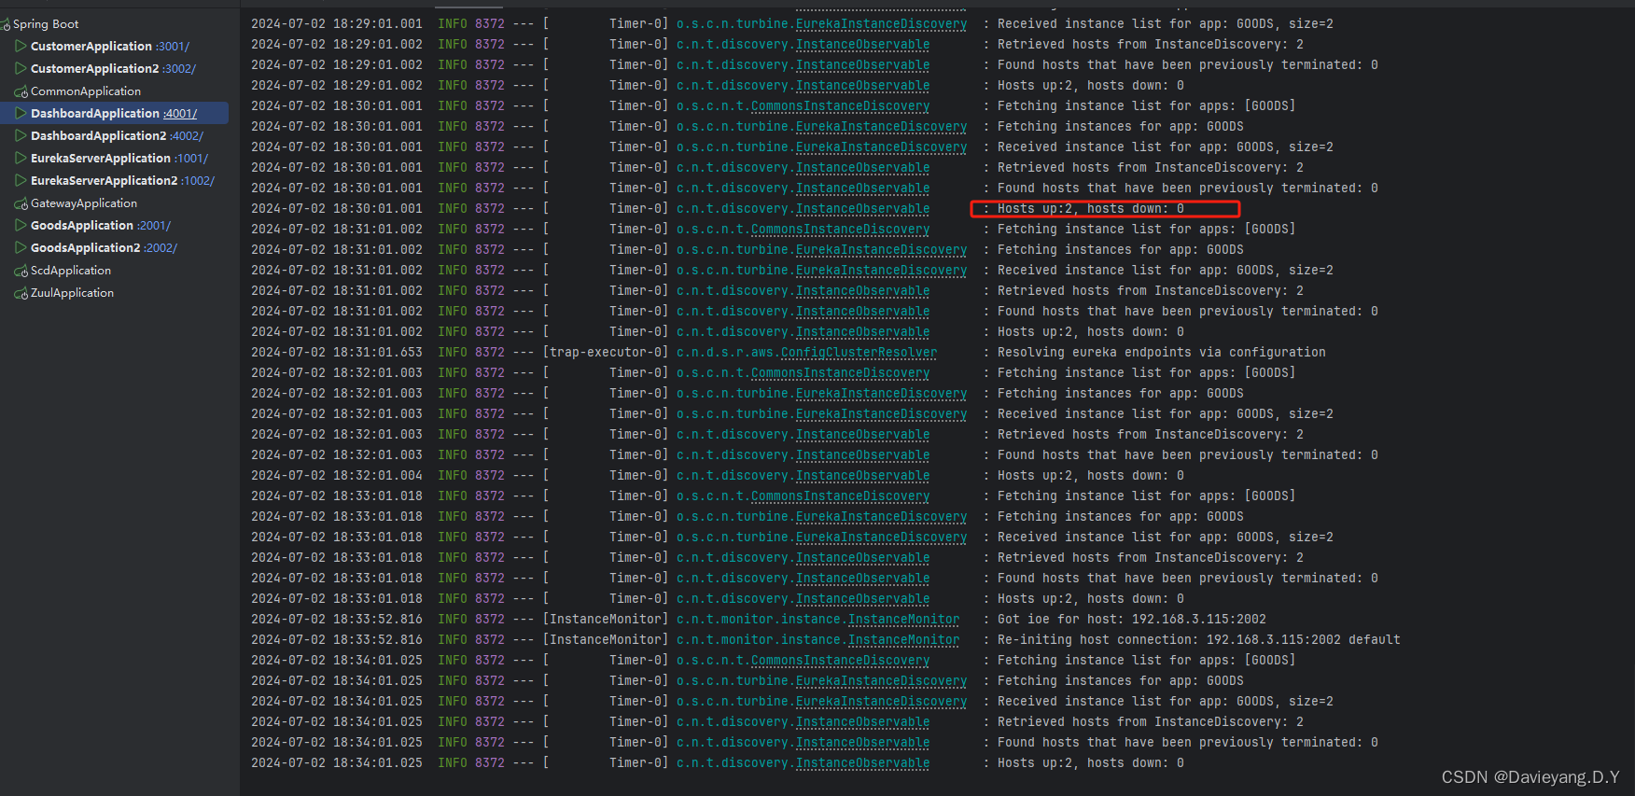Select GoodsApplication2 in the services tree

(x=86, y=247)
